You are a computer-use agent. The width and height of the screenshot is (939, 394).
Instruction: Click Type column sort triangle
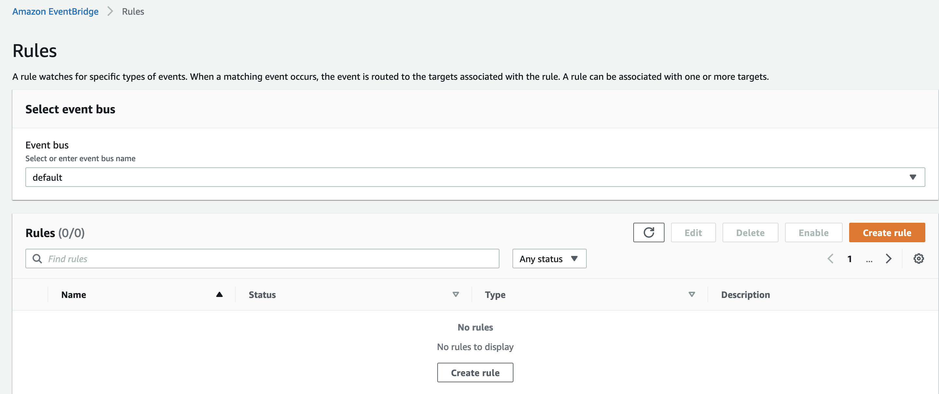pos(692,294)
